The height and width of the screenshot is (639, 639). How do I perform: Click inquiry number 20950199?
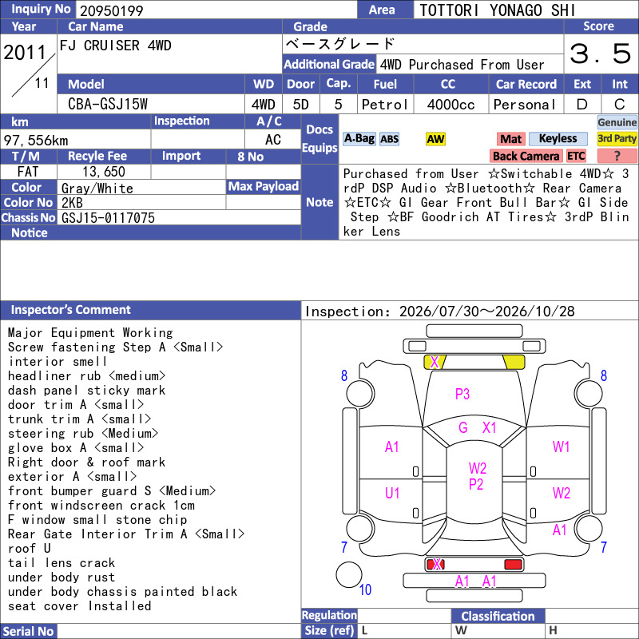tap(112, 10)
